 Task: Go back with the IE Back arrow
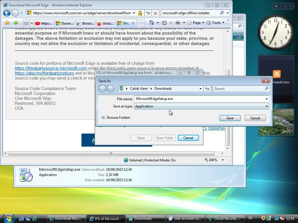pyautogui.click(x=7, y=13)
